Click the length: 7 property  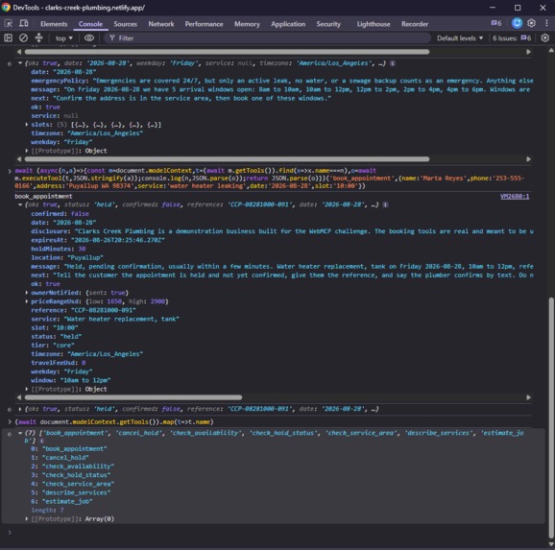tap(47, 511)
